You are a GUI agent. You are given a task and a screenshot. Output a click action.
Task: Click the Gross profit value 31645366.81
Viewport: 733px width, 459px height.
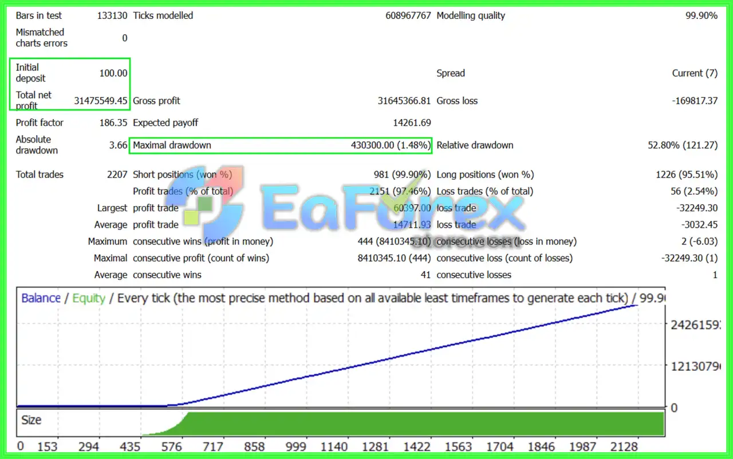pyautogui.click(x=404, y=101)
